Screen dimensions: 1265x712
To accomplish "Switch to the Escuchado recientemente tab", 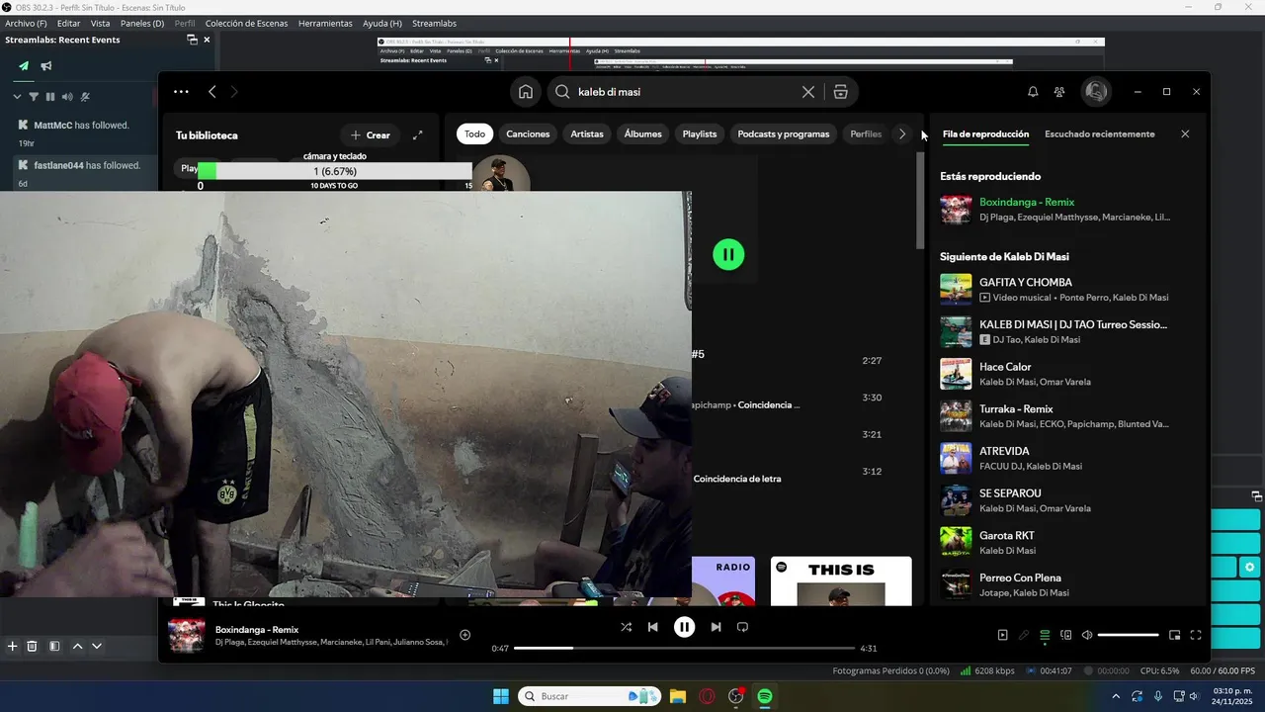I will [x=1099, y=133].
